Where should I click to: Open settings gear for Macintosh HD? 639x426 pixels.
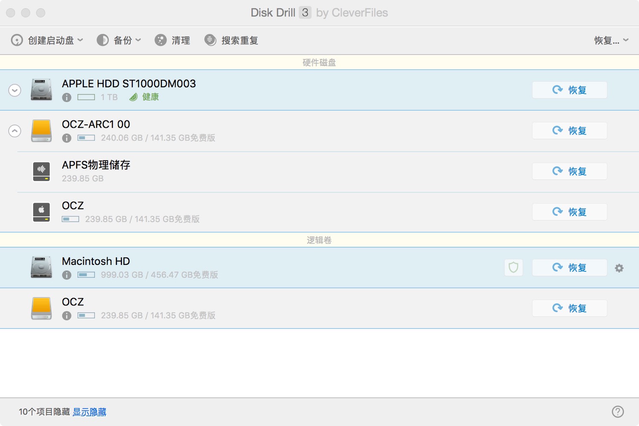(619, 268)
